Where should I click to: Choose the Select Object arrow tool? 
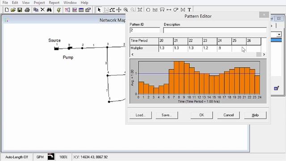99,10
